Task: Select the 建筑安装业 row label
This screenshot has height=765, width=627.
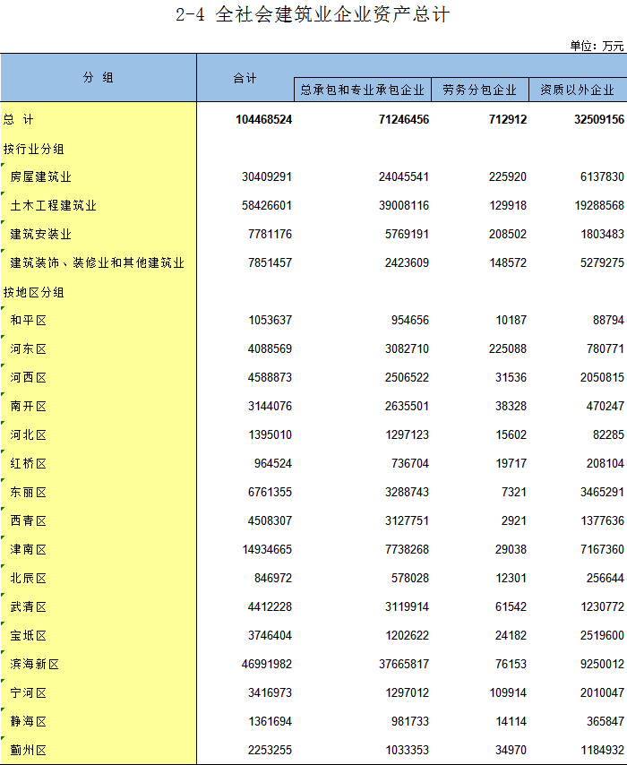Action: (x=41, y=234)
